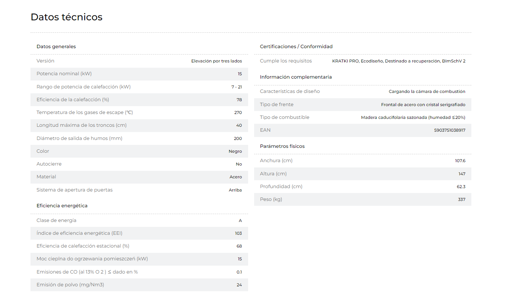This screenshot has height=304, width=506.
Task: Click the Certificaciones / Conformidad heading
Action: (x=296, y=47)
